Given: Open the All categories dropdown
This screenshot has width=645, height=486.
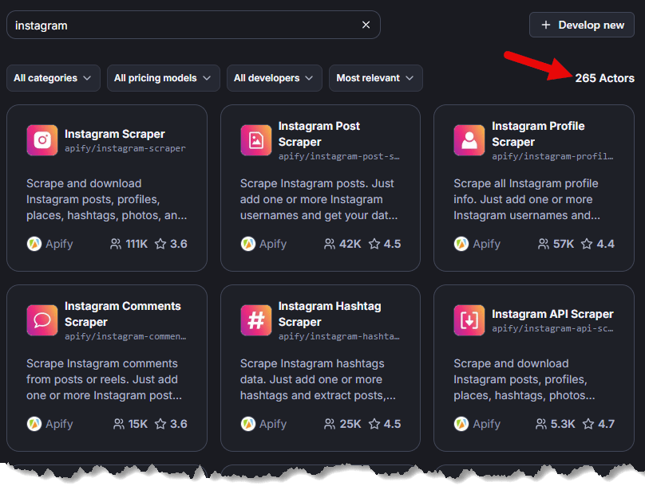Looking at the screenshot, I should coord(53,78).
